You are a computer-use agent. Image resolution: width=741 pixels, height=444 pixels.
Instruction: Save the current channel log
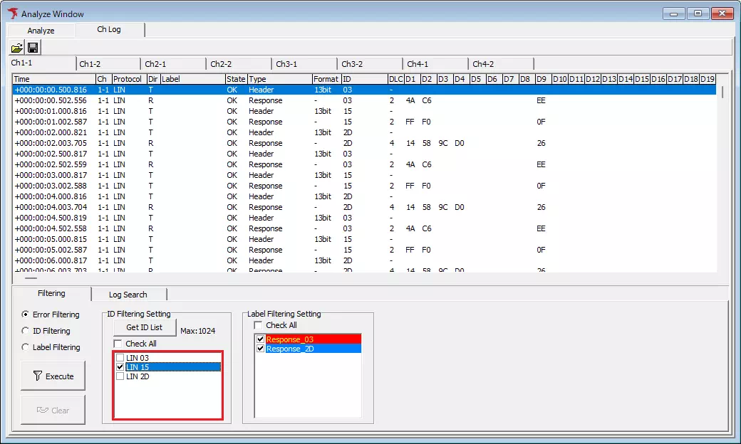tap(33, 47)
